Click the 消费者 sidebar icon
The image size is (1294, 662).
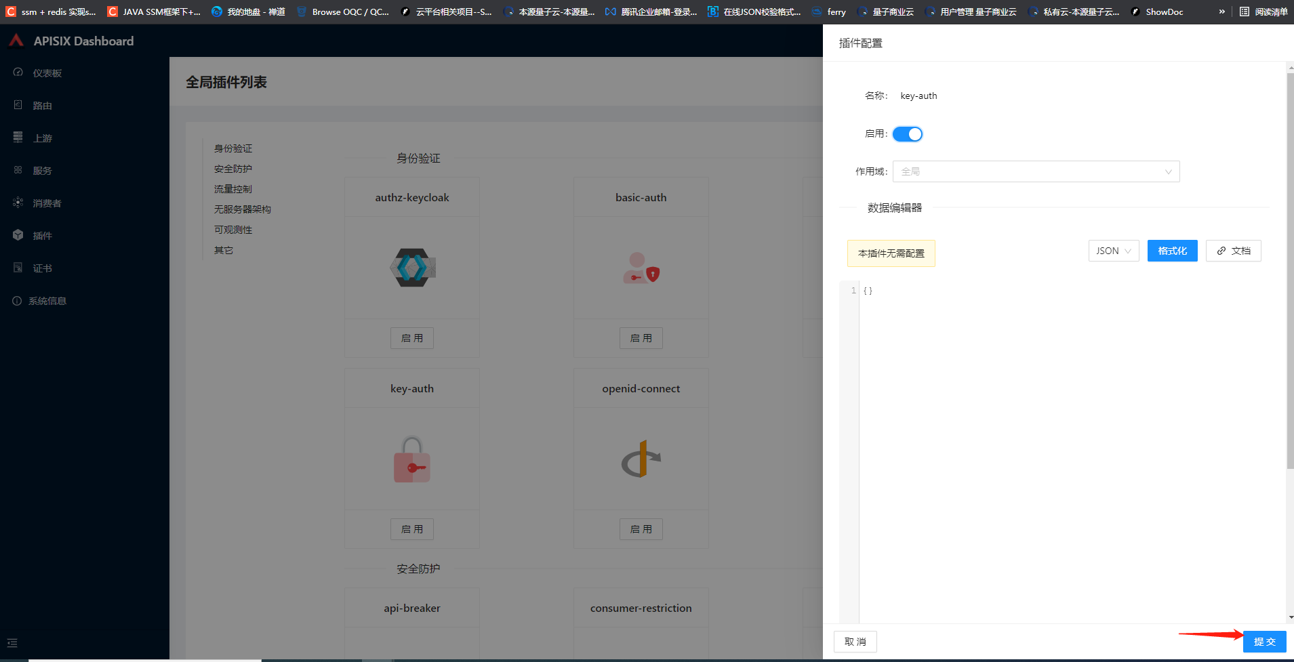[18, 203]
